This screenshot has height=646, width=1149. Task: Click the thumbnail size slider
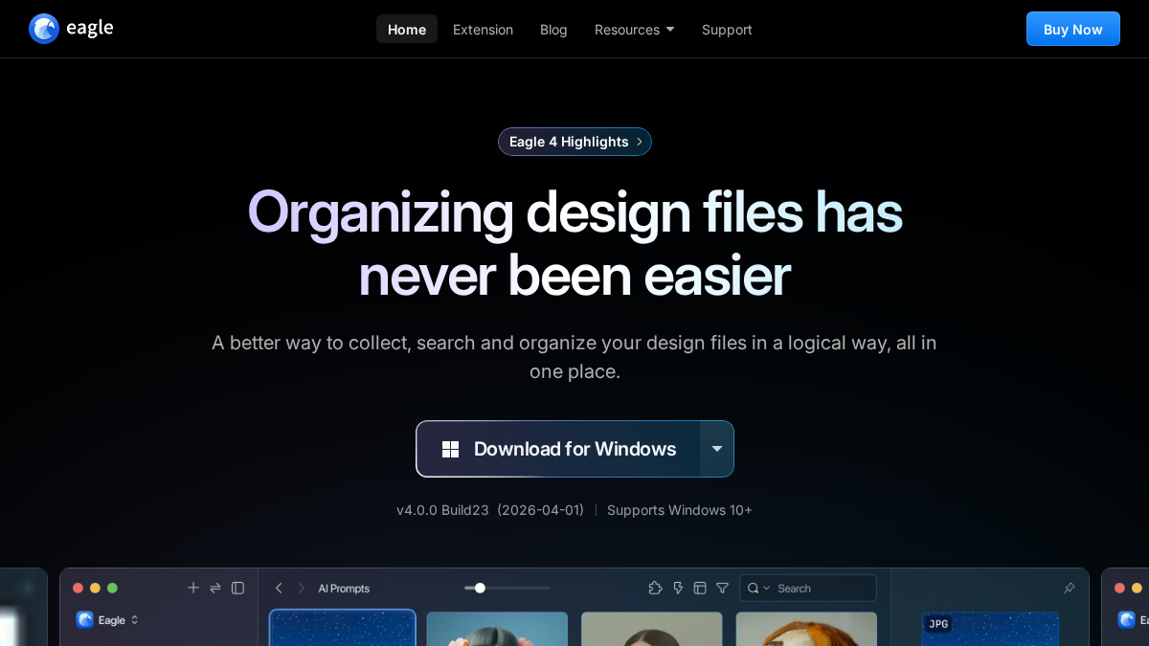tap(507, 588)
